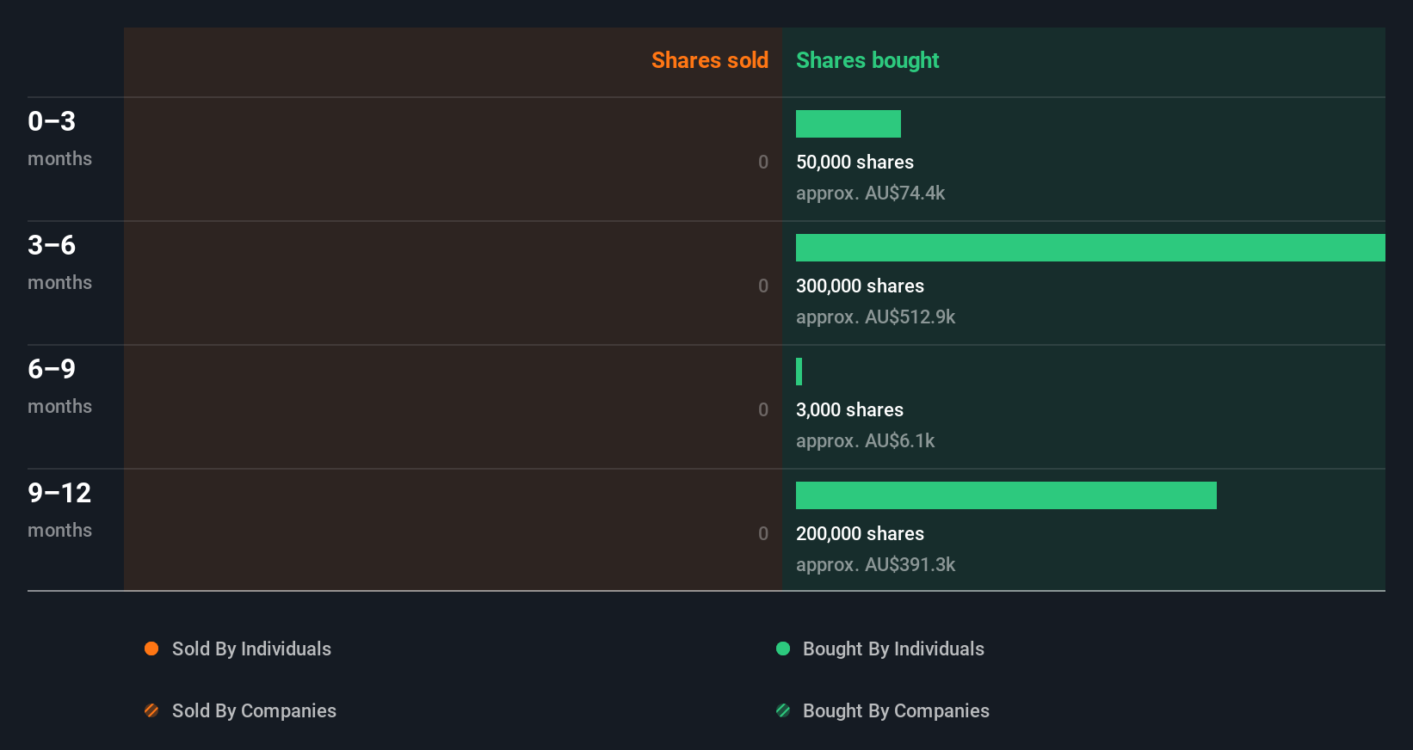This screenshot has height=750, width=1413.
Task: Click the sold 0 value in 3–6 months row
Action: [763, 286]
